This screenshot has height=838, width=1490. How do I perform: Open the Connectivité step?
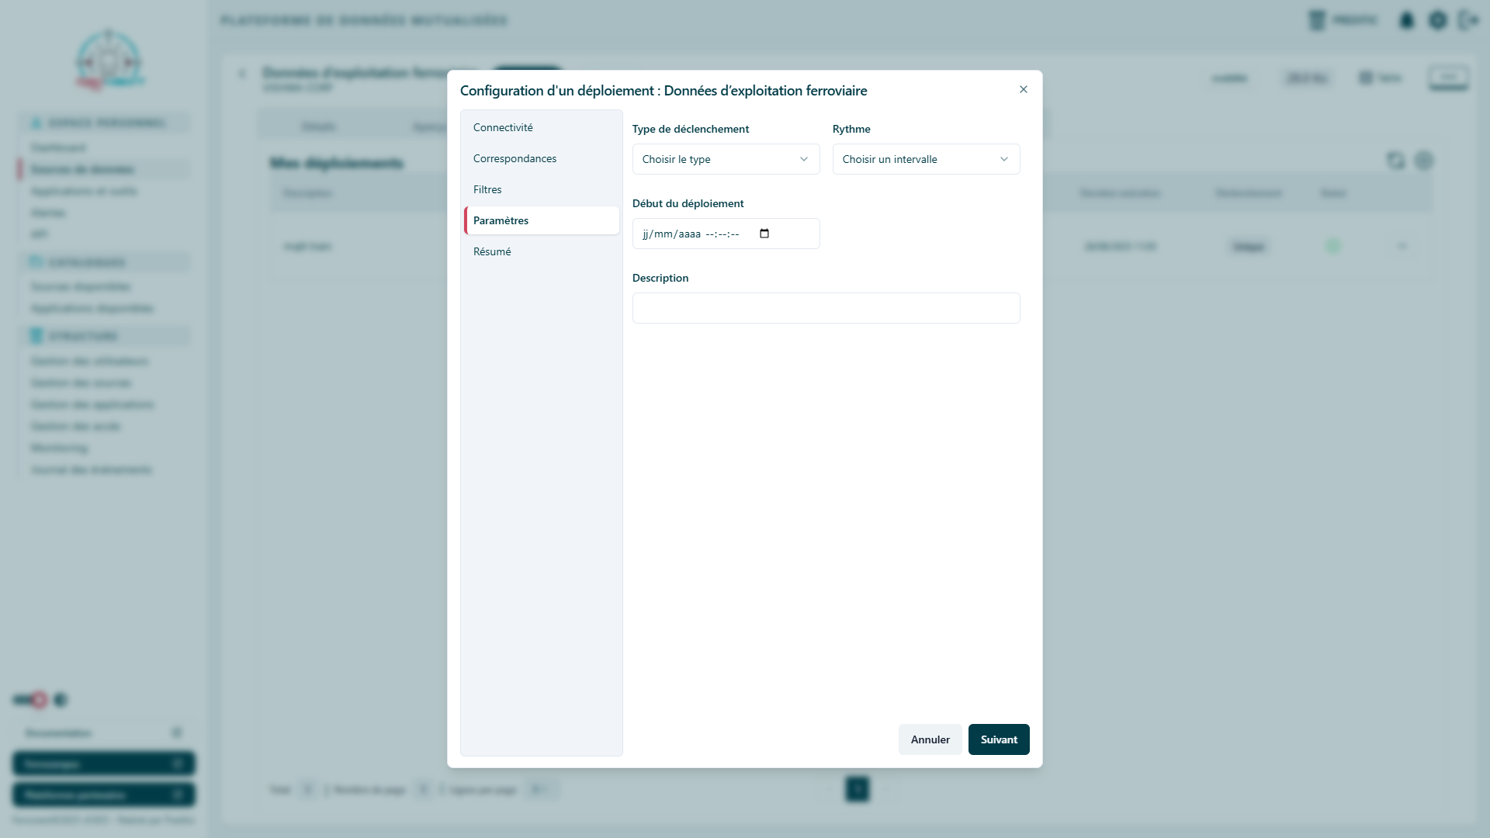pyautogui.click(x=542, y=127)
